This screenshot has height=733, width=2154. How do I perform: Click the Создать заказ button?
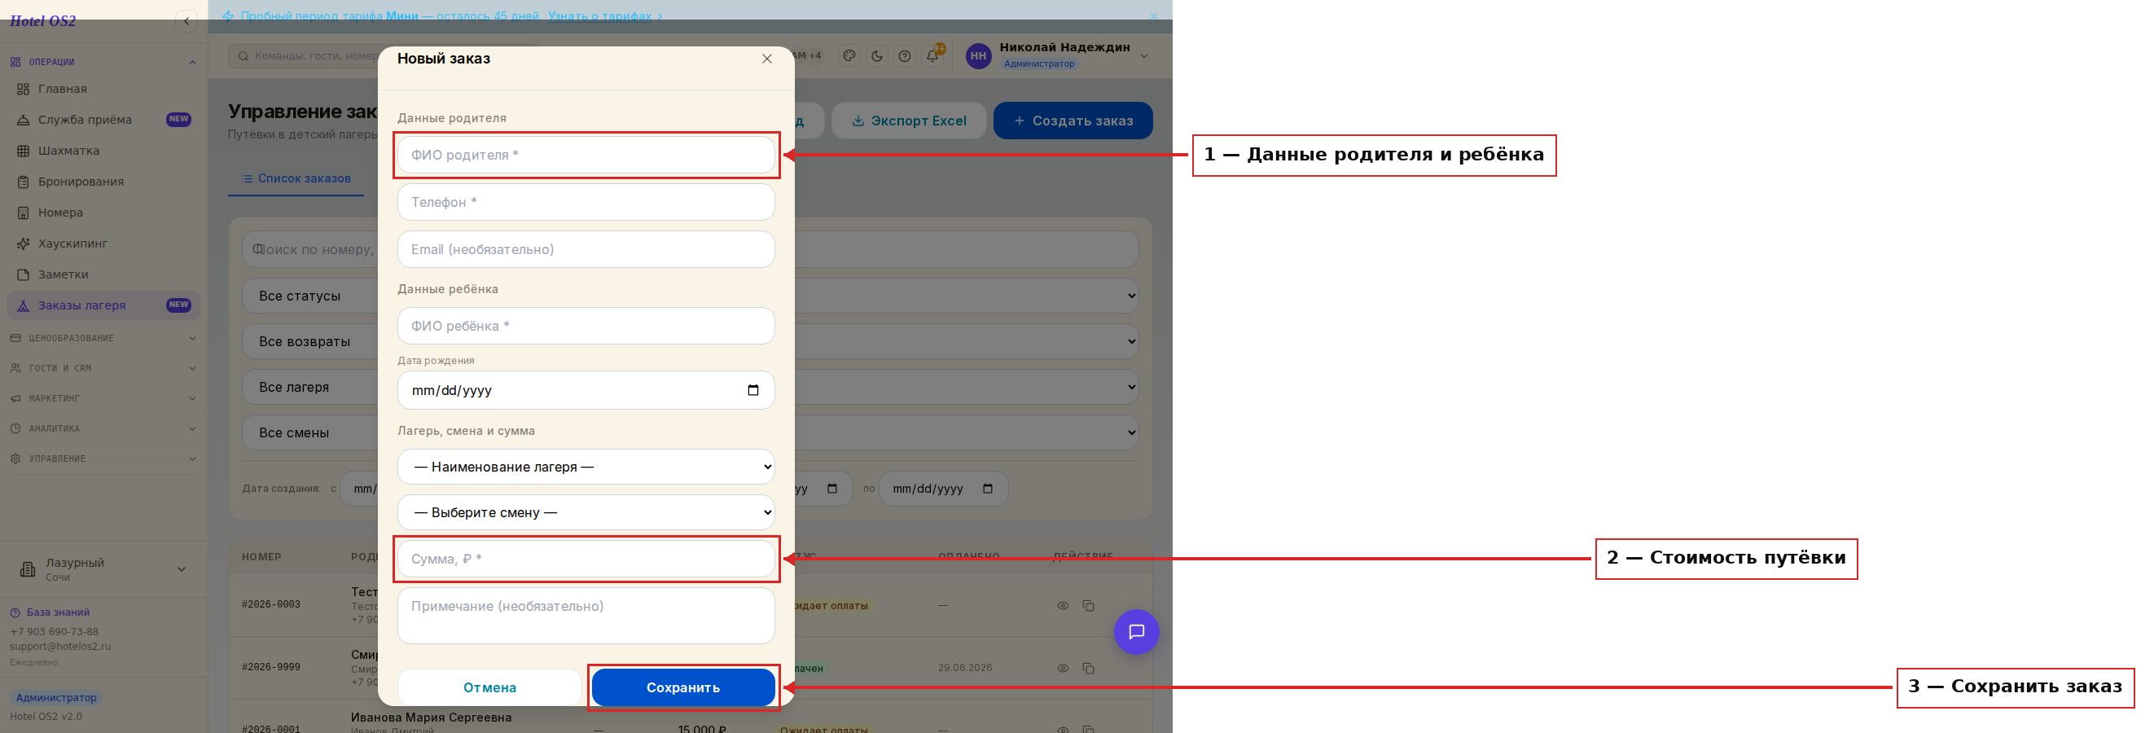point(1073,121)
